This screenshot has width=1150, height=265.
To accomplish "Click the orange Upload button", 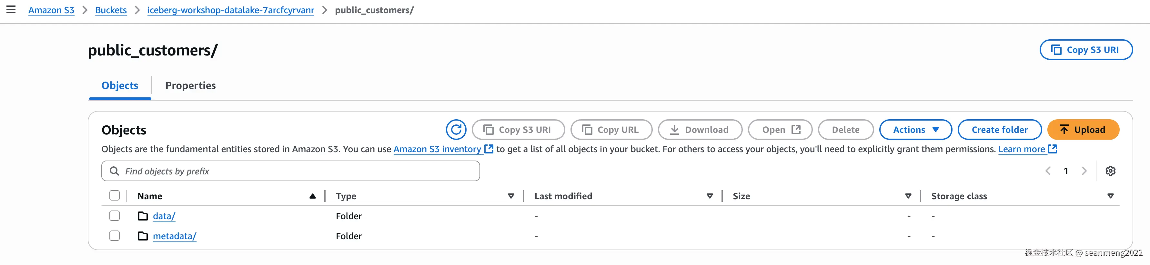I will click(x=1083, y=130).
